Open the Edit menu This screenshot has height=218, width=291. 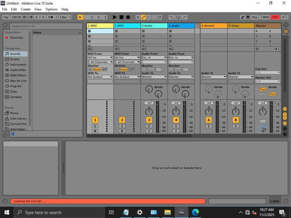pyautogui.click(x=14, y=9)
